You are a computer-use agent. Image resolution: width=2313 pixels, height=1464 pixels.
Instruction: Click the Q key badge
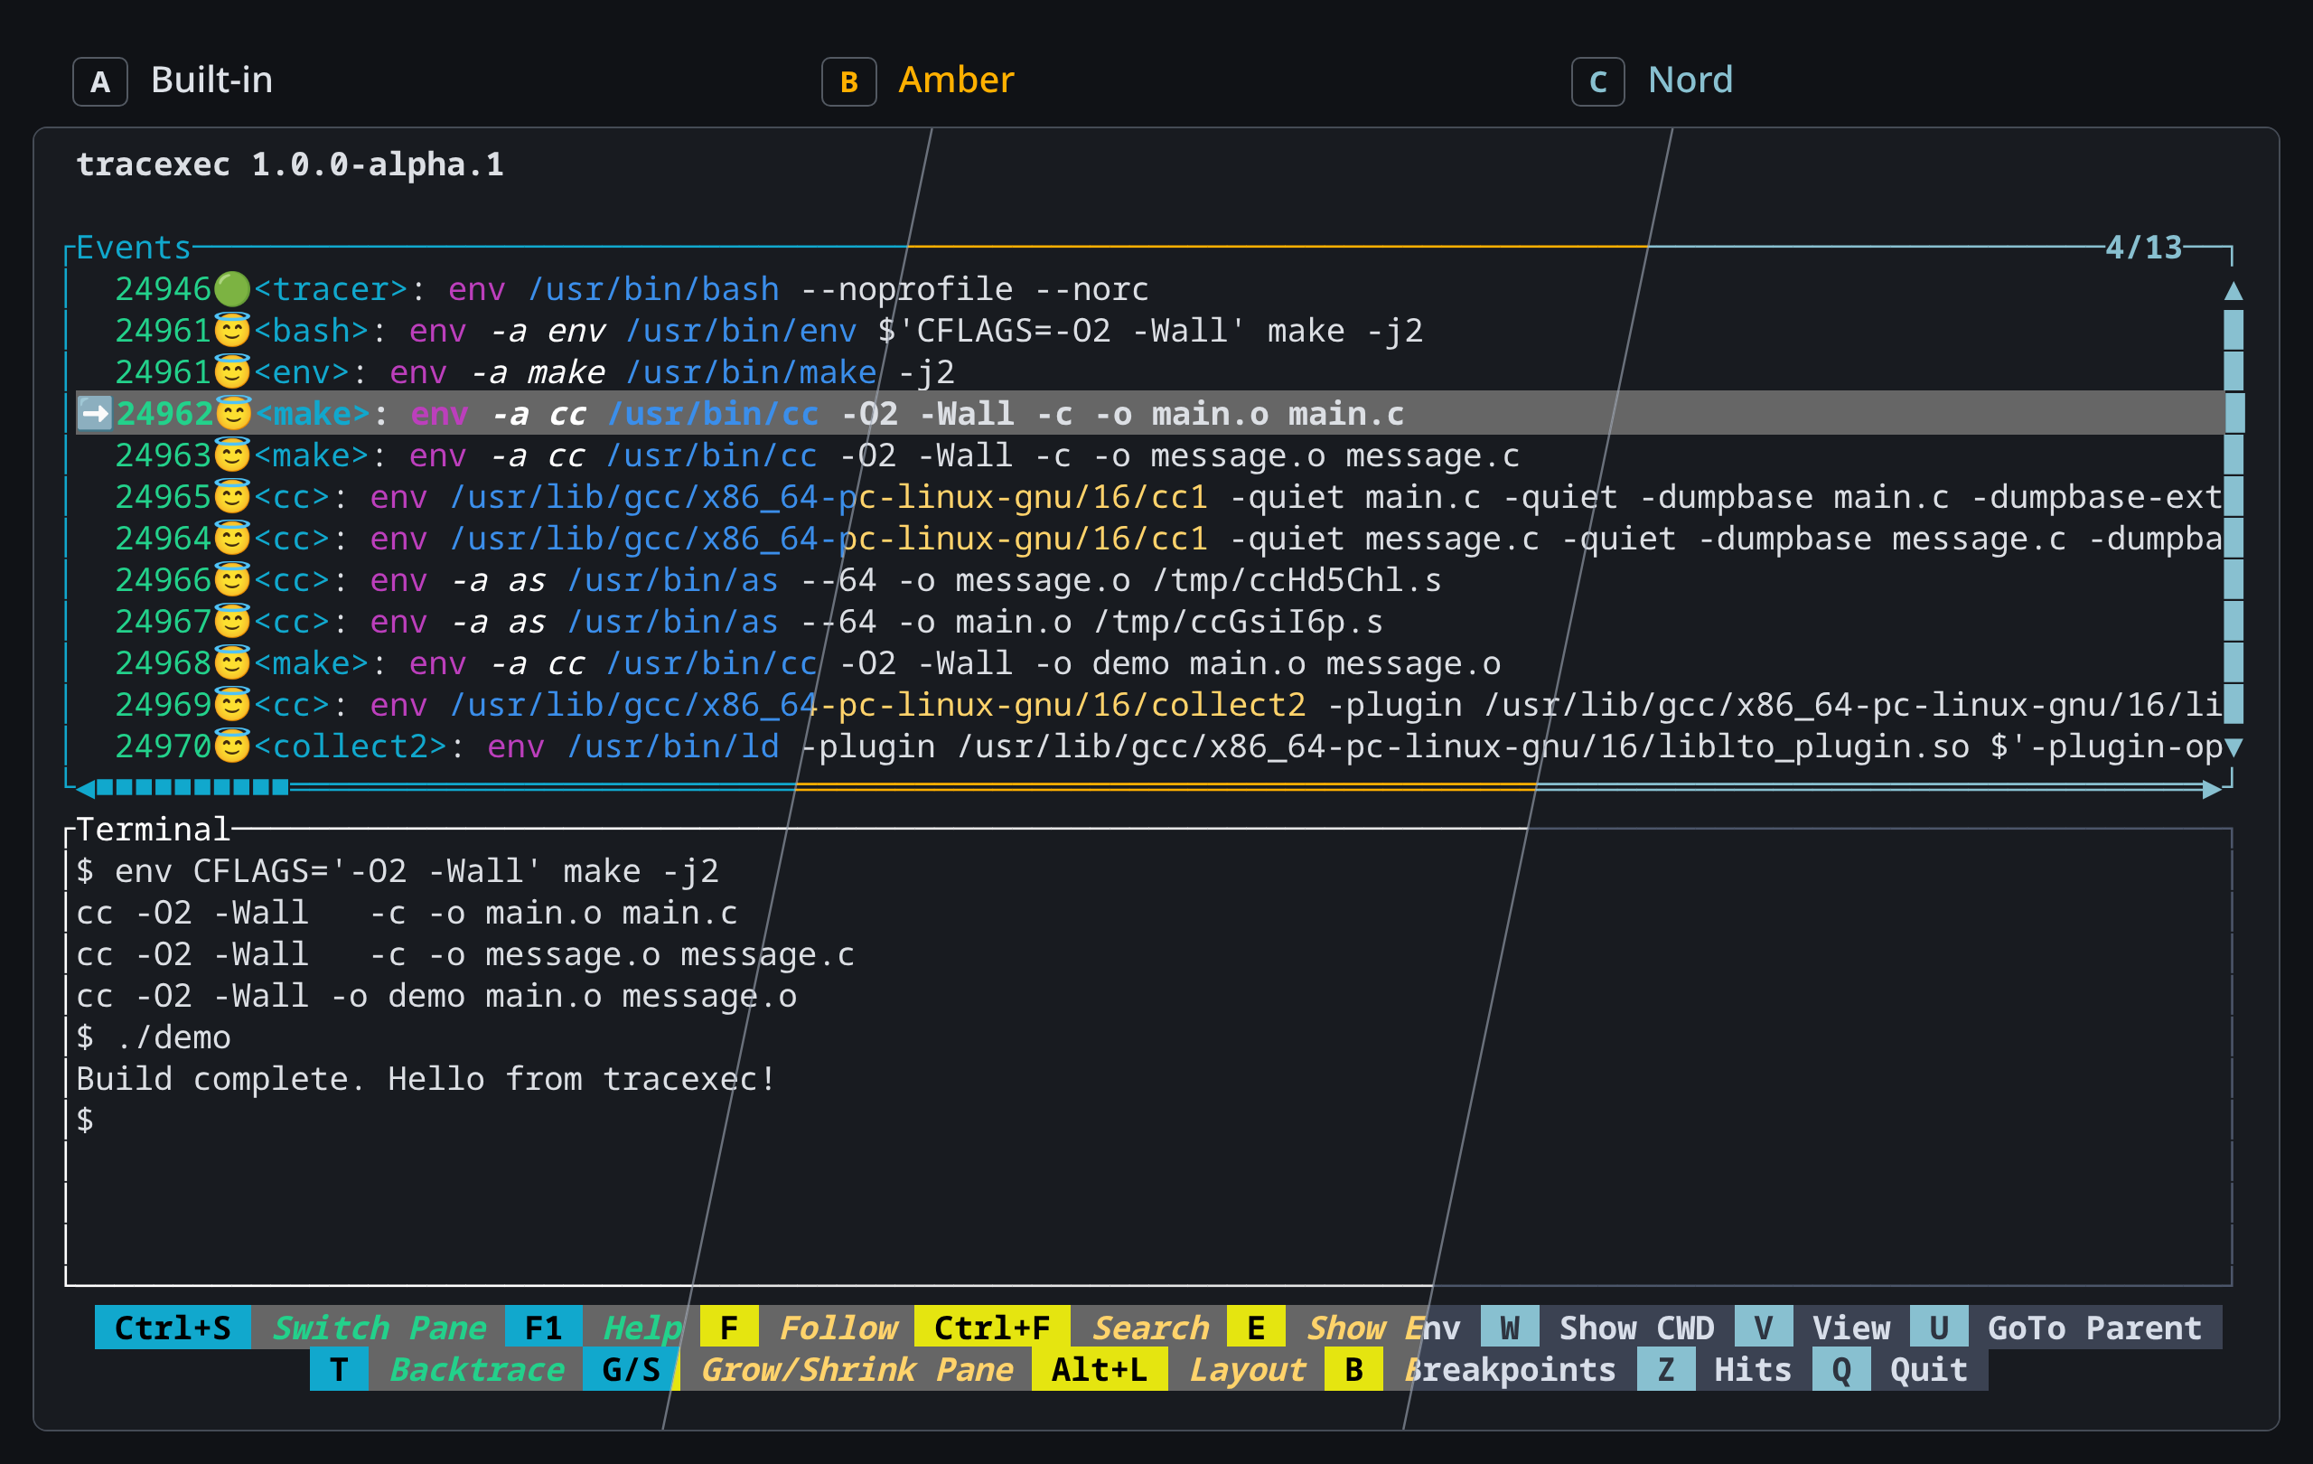pos(1841,1369)
